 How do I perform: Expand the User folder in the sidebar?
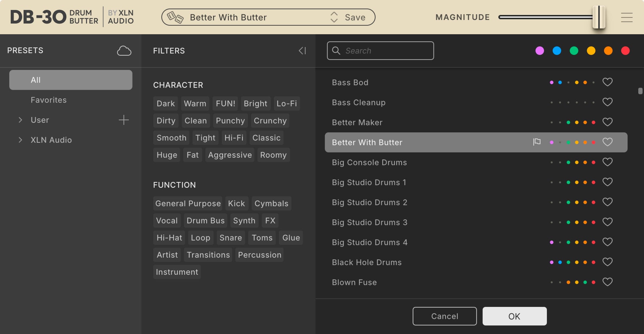[20, 120]
